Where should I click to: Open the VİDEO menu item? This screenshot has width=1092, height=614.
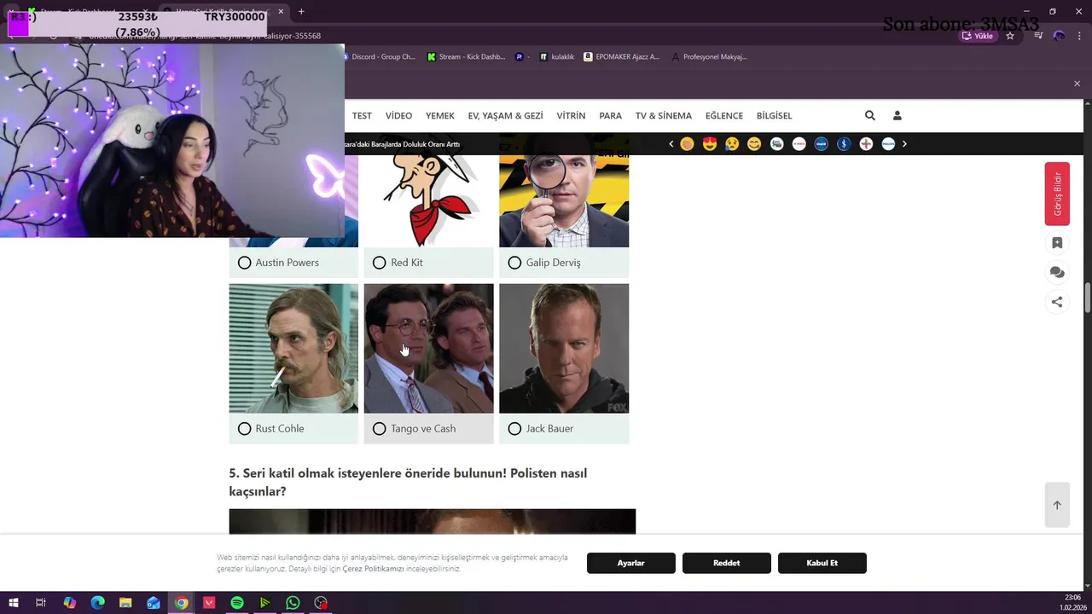(398, 115)
